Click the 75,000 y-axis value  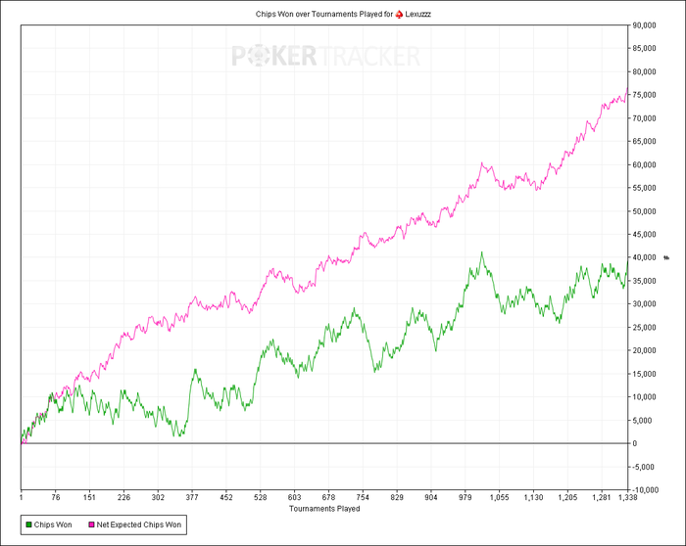pyautogui.click(x=644, y=95)
